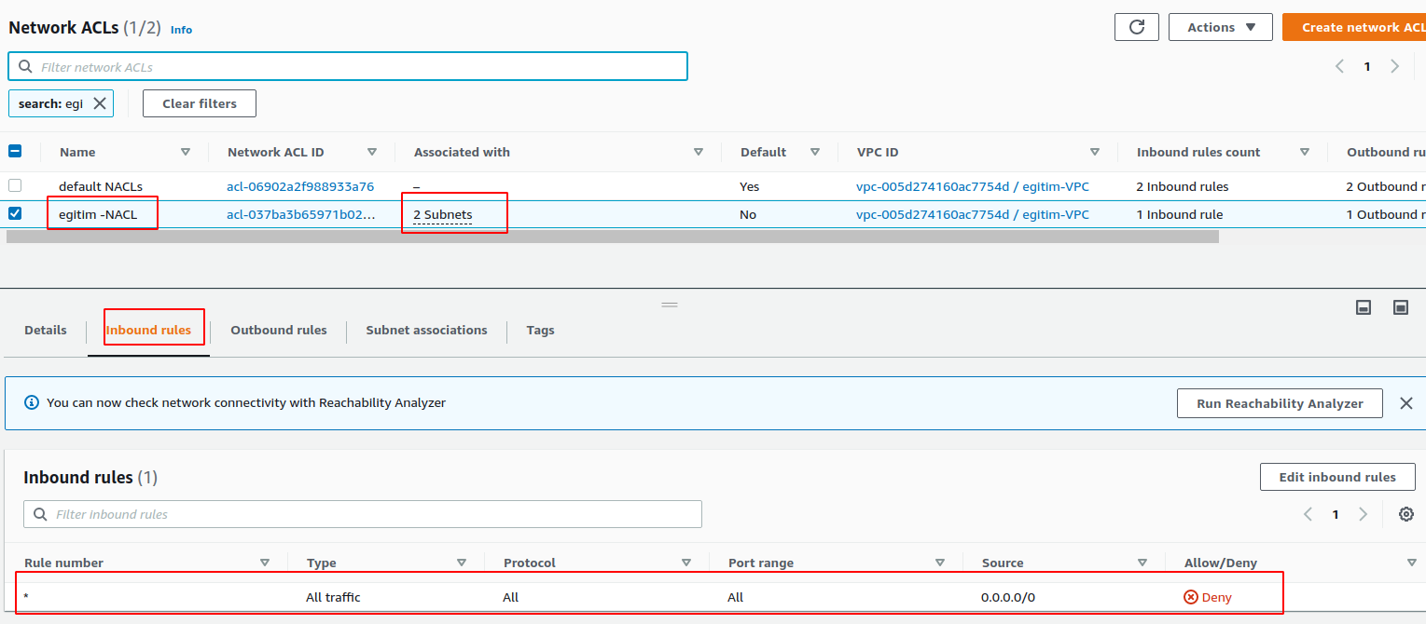Open the Tags tab
The width and height of the screenshot is (1426, 624).
540,330
